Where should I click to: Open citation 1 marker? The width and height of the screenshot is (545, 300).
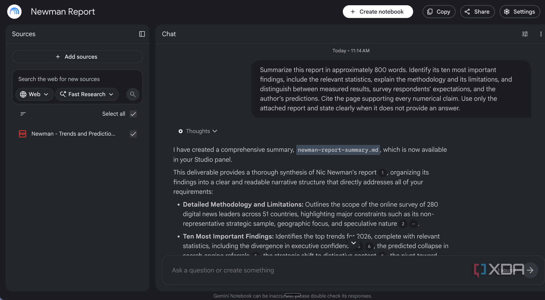point(382,173)
